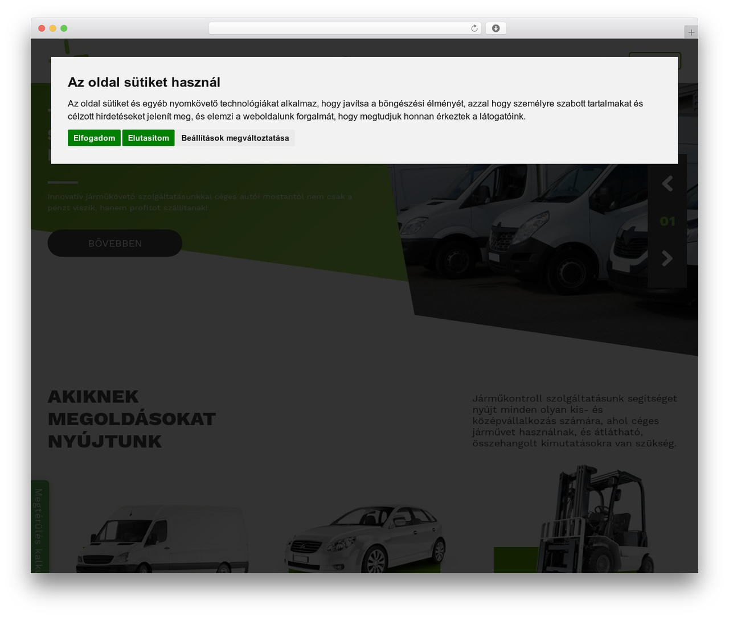Click the browser address bar
The image size is (729, 617).
tap(345, 28)
